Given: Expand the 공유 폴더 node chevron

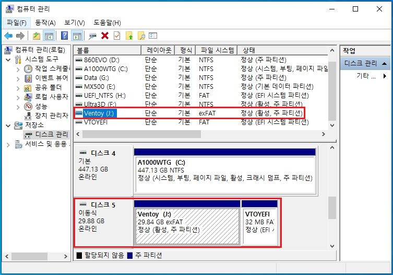Looking at the screenshot, I should tap(18, 88).
